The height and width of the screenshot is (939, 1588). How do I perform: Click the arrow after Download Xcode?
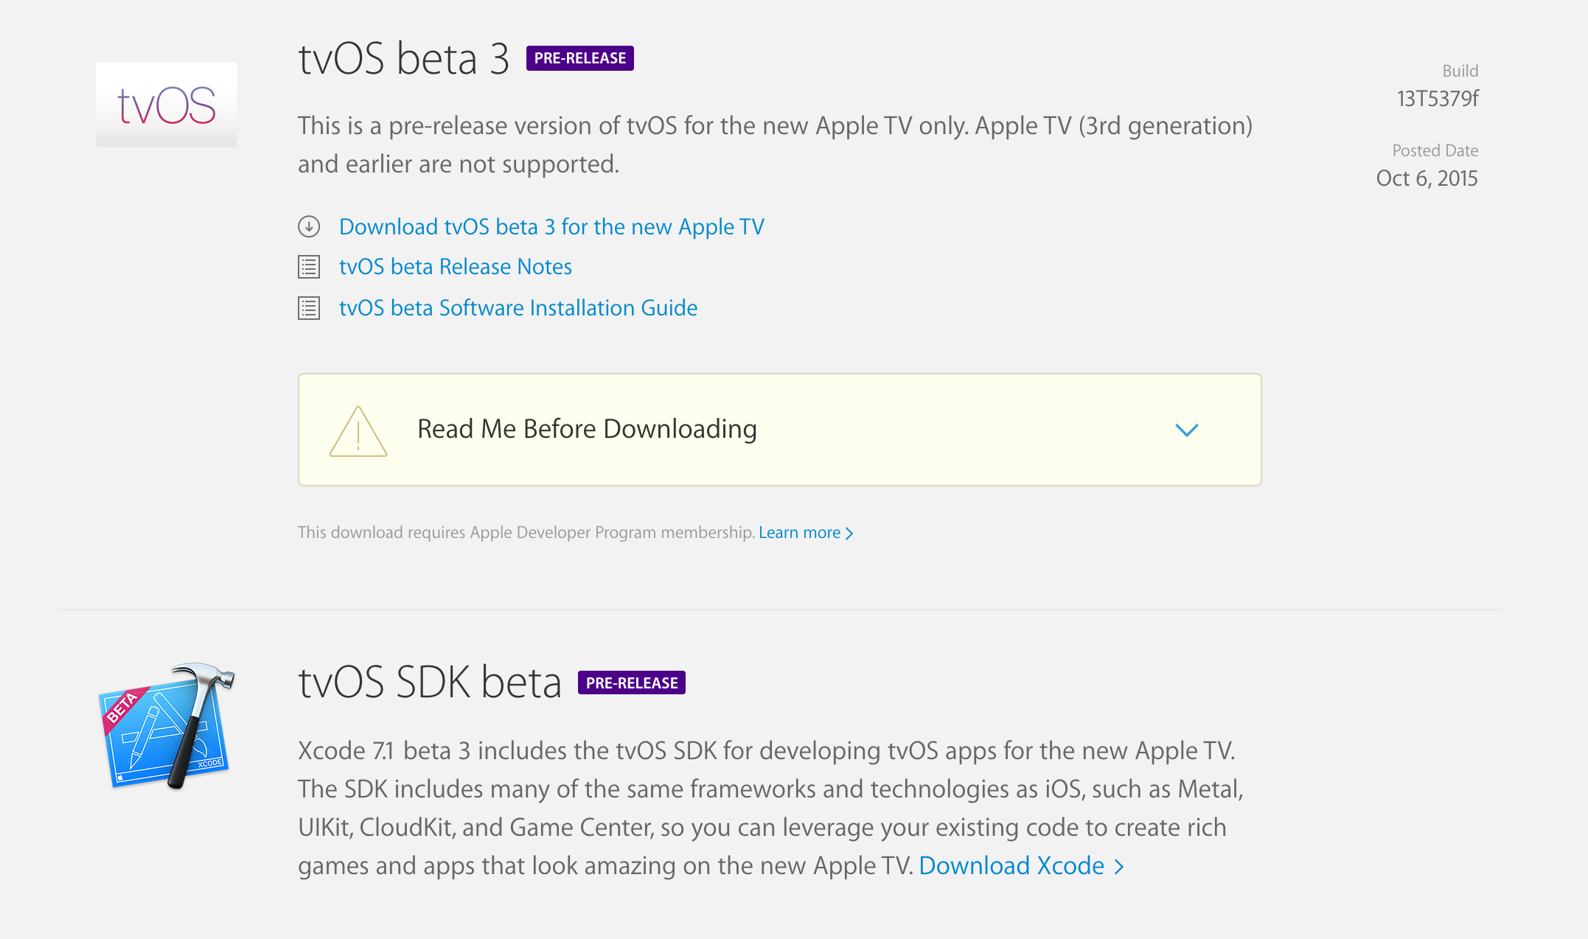click(1119, 867)
